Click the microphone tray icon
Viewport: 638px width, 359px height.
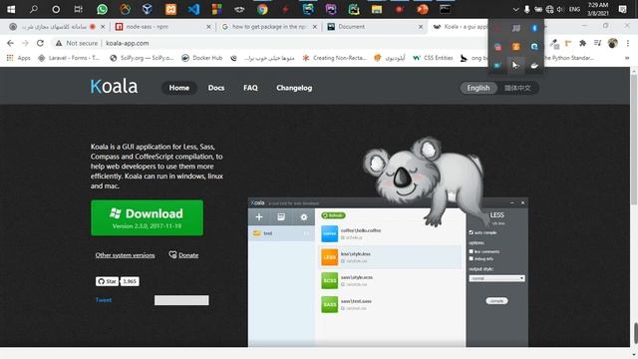click(x=527, y=9)
